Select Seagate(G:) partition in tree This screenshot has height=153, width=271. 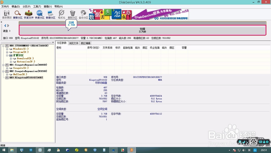click(21, 68)
